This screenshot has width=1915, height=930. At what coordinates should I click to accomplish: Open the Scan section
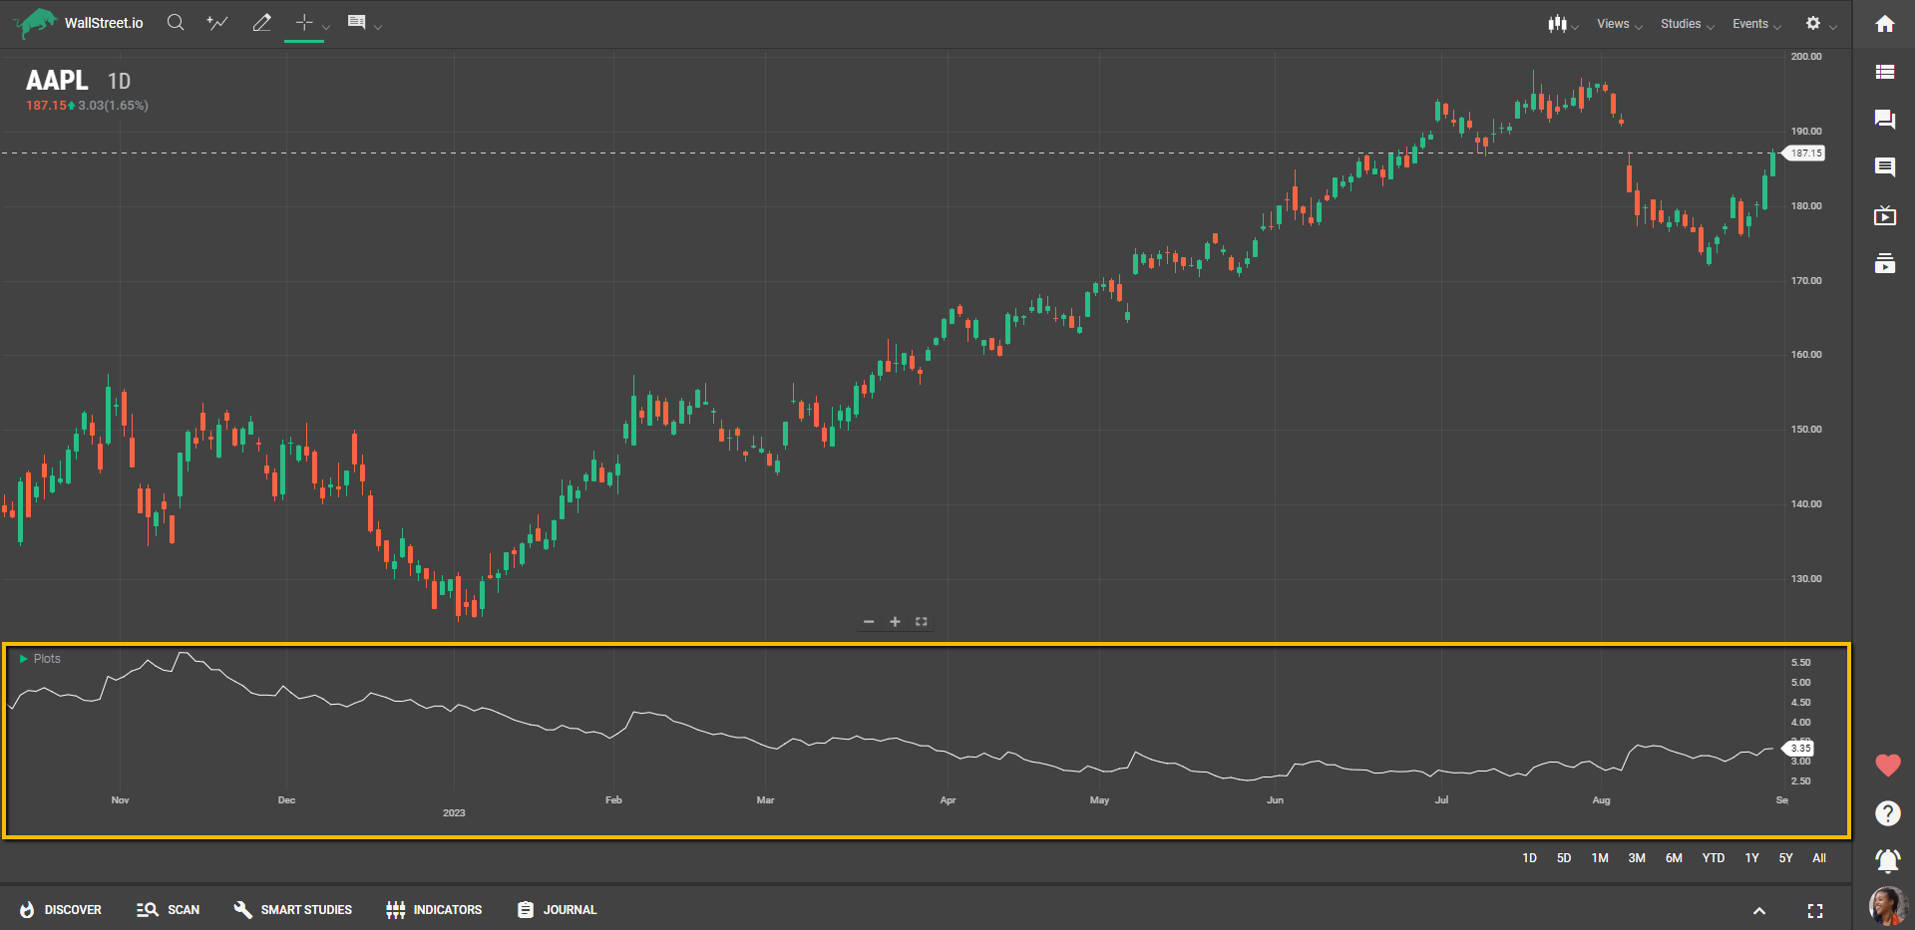tap(169, 910)
